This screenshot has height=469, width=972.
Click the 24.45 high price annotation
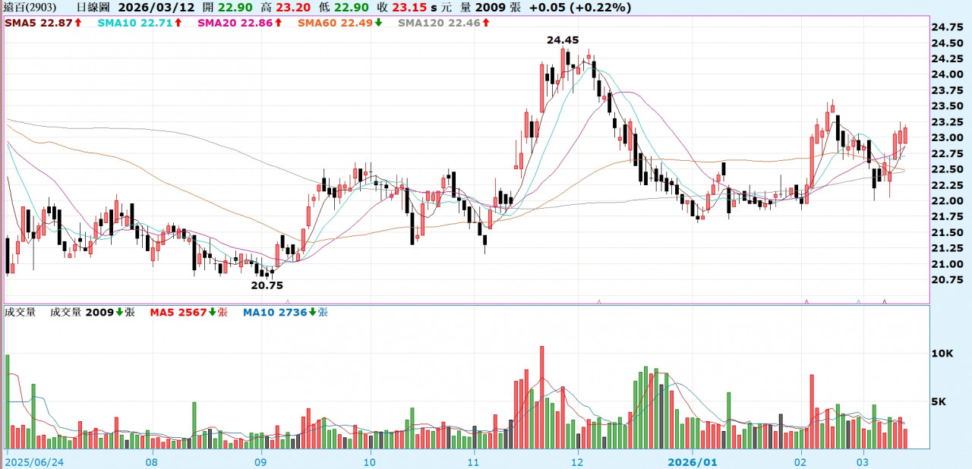562,39
